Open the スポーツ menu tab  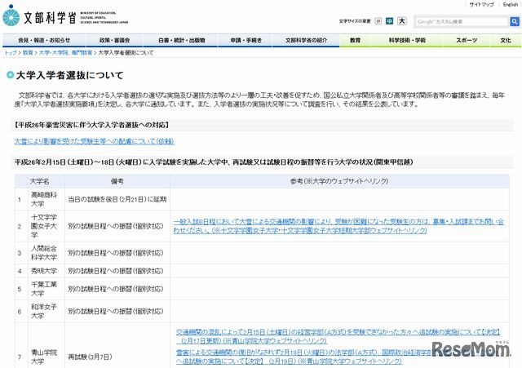tap(467, 40)
